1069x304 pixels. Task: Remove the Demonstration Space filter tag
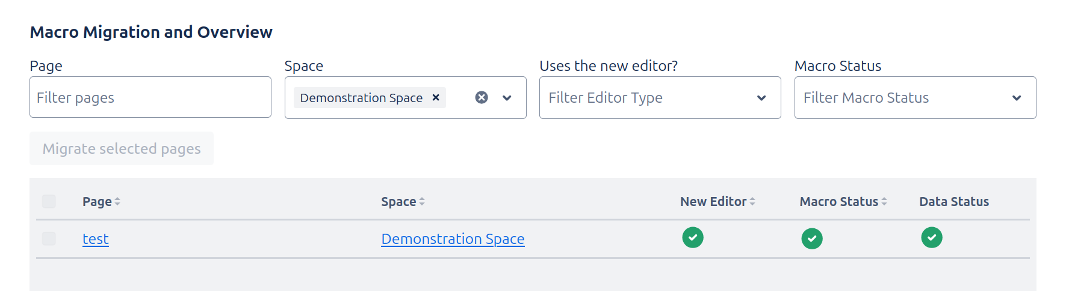point(436,97)
